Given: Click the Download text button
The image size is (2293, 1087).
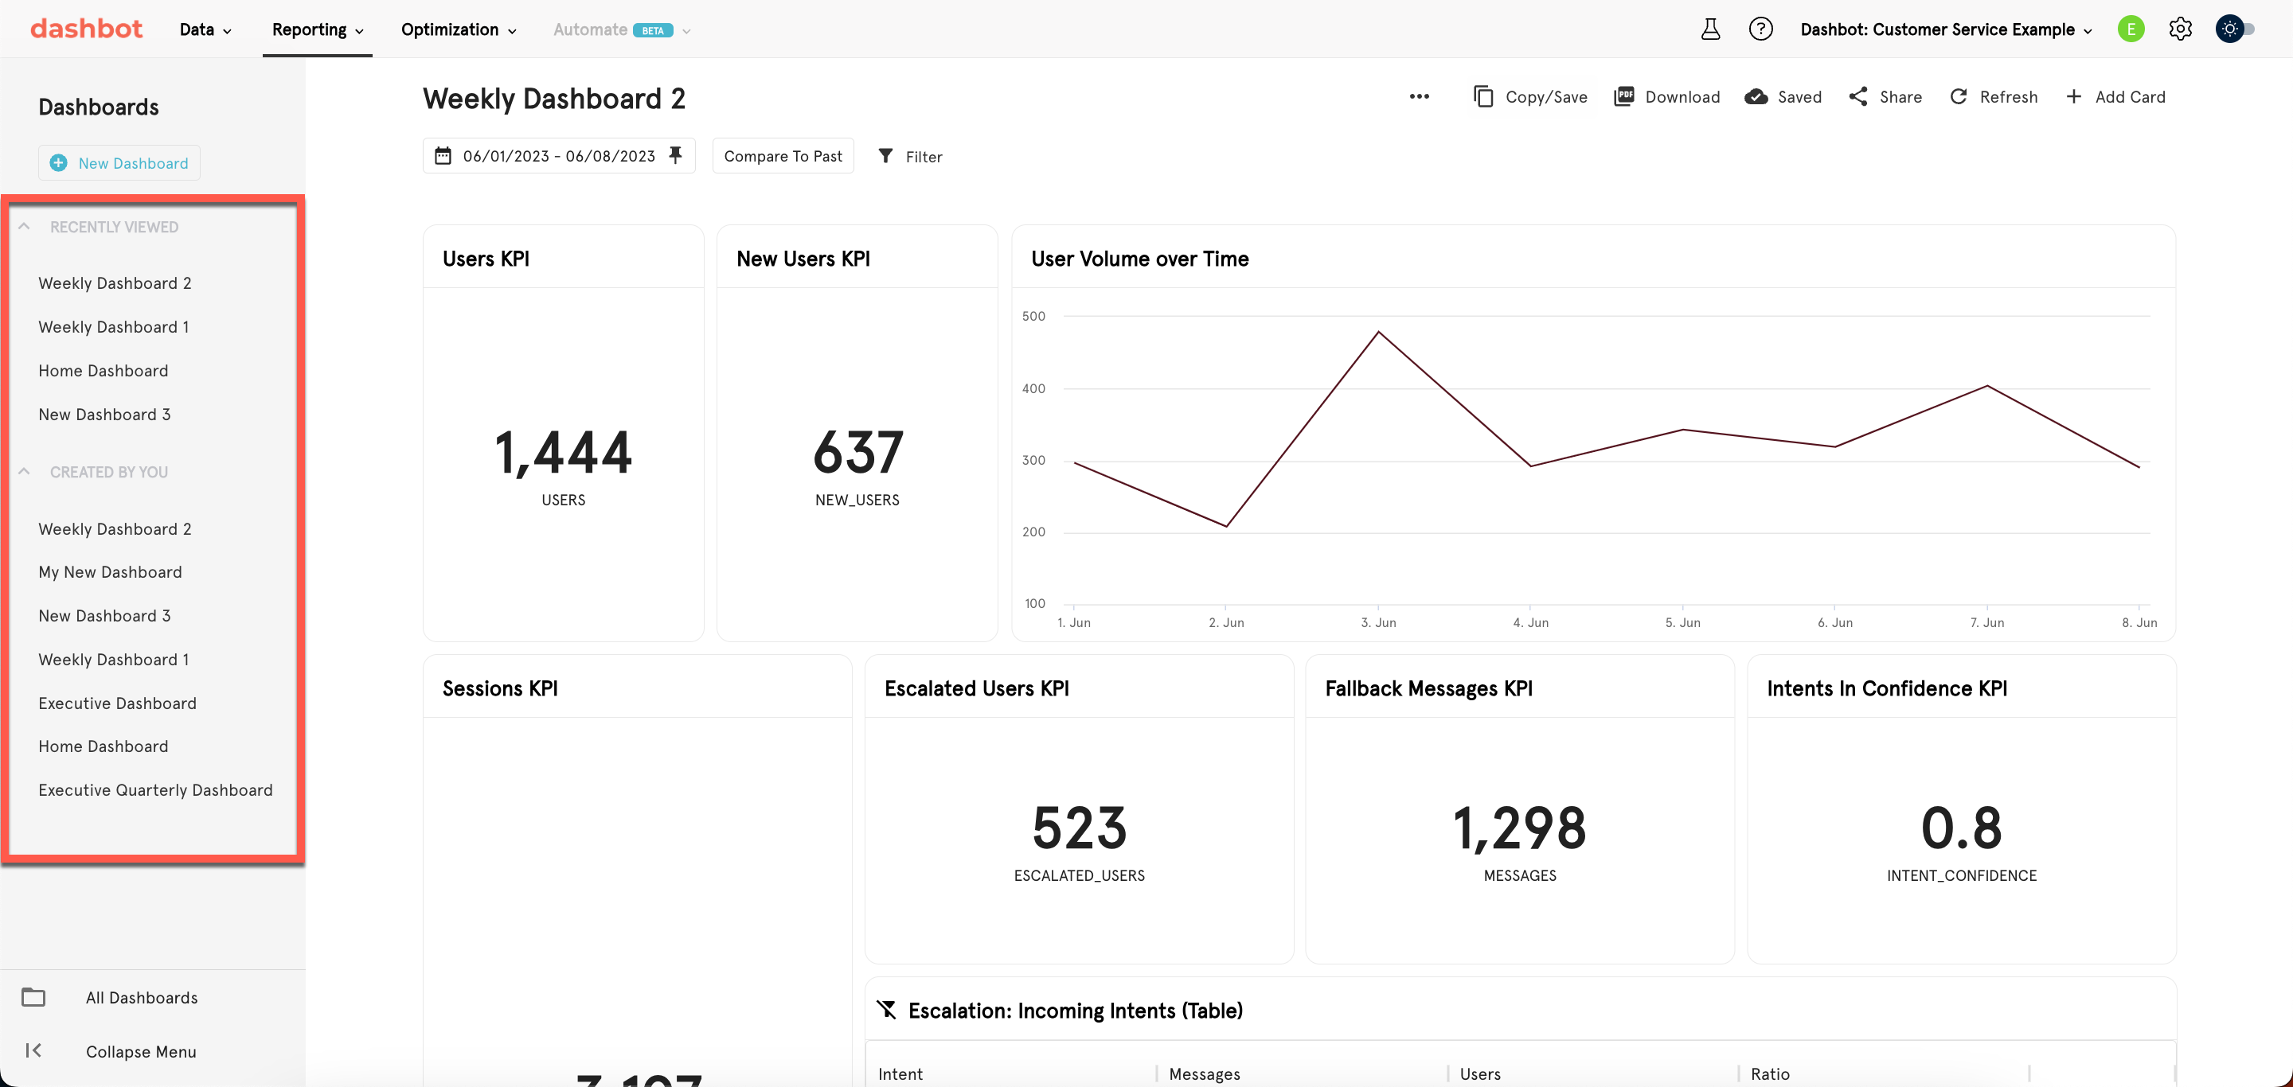Looking at the screenshot, I should [x=1682, y=97].
